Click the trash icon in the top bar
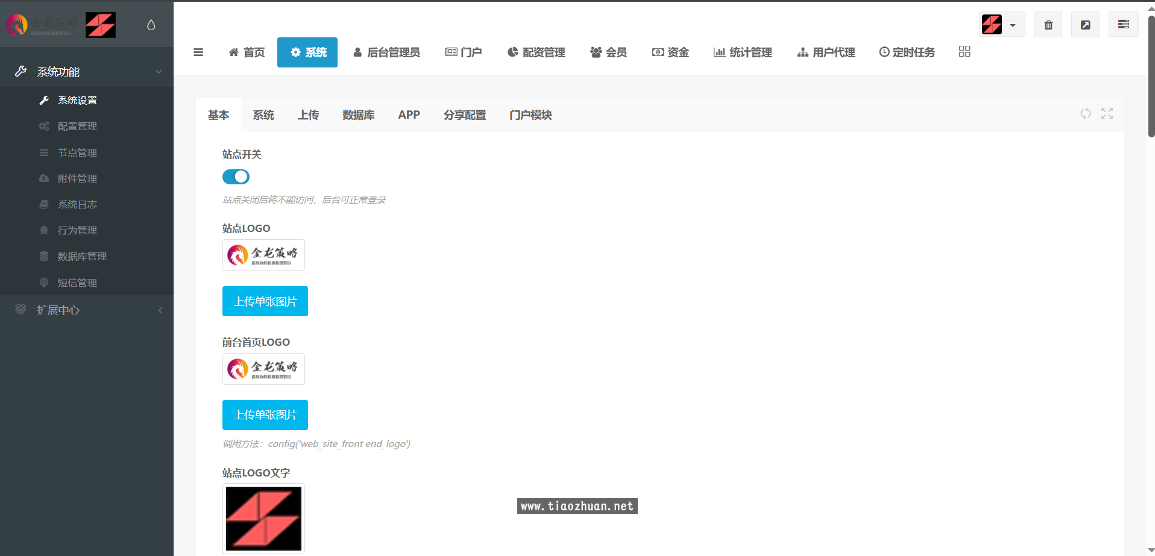 (x=1048, y=24)
